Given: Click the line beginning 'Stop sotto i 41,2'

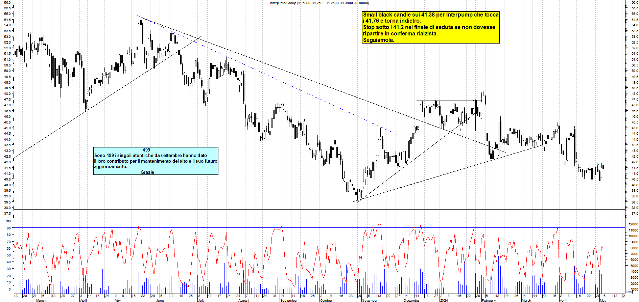Looking at the screenshot, I should click(429, 27).
